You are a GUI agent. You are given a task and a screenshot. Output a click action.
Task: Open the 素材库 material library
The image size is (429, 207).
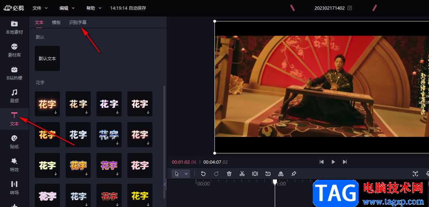click(x=14, y=50)
